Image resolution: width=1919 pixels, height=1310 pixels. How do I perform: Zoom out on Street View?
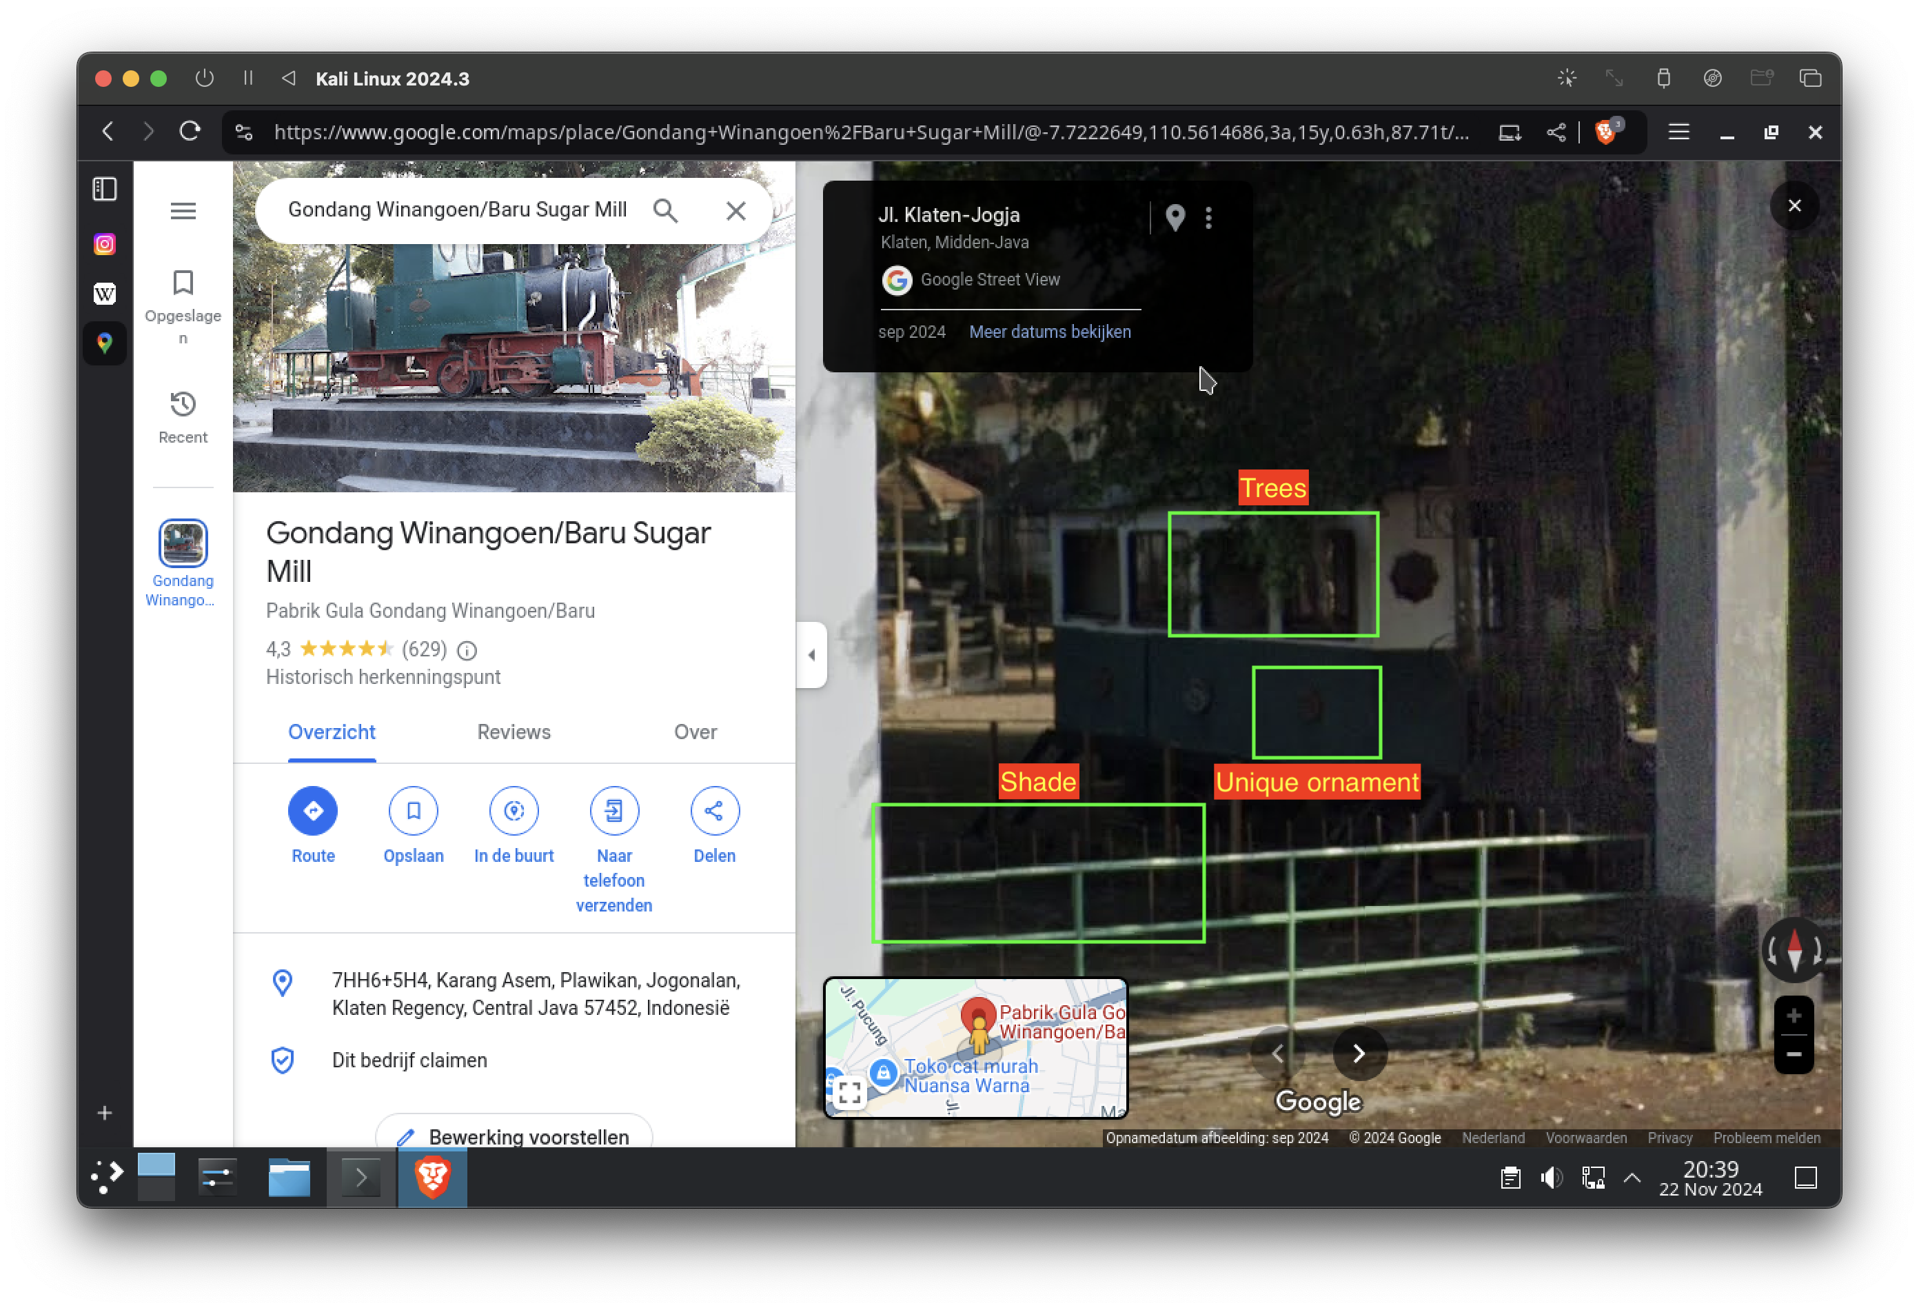[x=1794, y=1055]
